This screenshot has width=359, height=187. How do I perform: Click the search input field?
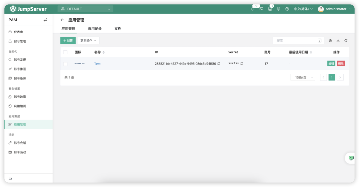pyautogui.click(x=296, y=41)
